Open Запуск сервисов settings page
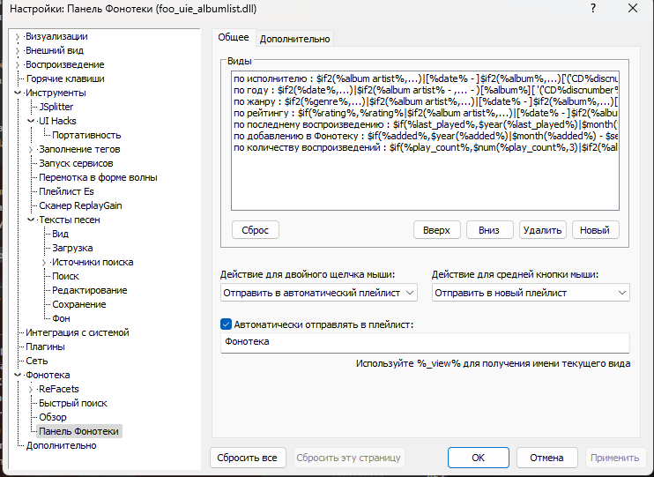 (76, 163)
